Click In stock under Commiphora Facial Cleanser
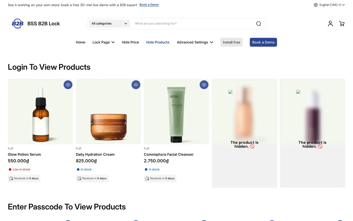Image resolution: width=353 pixels, height=221 pixels. point(154,169)
